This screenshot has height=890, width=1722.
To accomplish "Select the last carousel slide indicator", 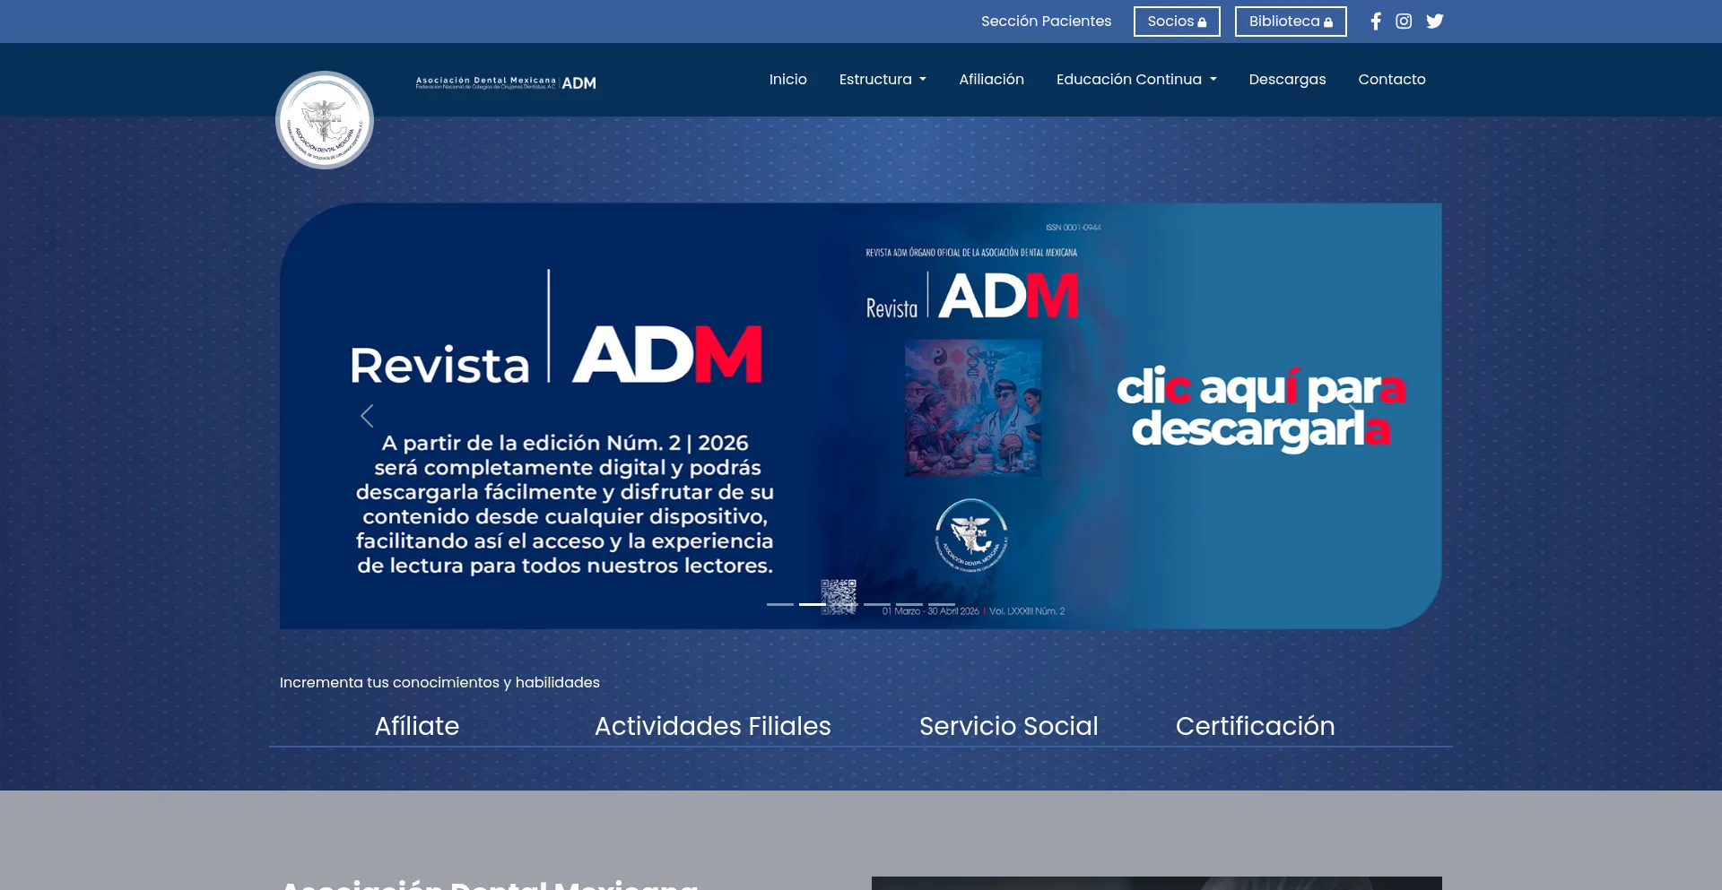I will (942, 604).
